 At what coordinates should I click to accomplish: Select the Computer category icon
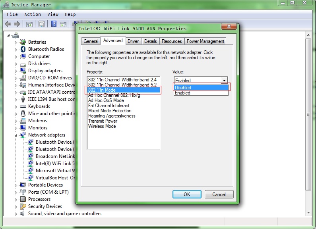(23, 56)
